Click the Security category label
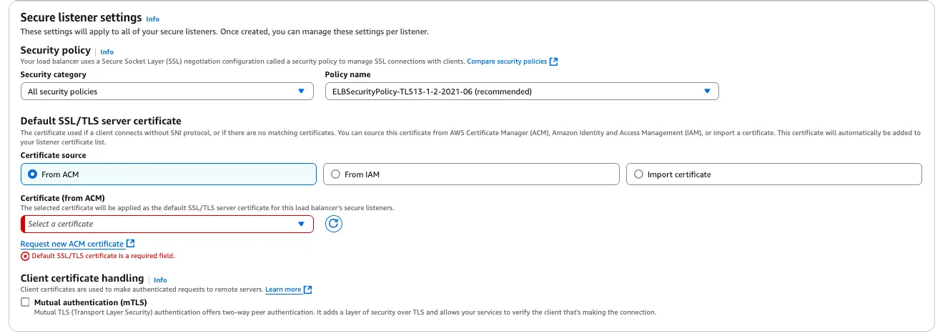The height and width of the screenshot is (336, 935). [x=53, y=74]
